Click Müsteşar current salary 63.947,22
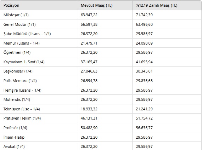Image resolution: width=202 pixels, height=150 pixels. pos(89,15)
